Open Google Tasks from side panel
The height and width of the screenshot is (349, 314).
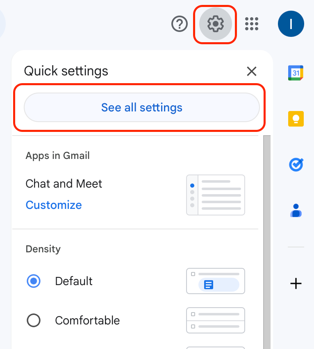coord(296,165)
